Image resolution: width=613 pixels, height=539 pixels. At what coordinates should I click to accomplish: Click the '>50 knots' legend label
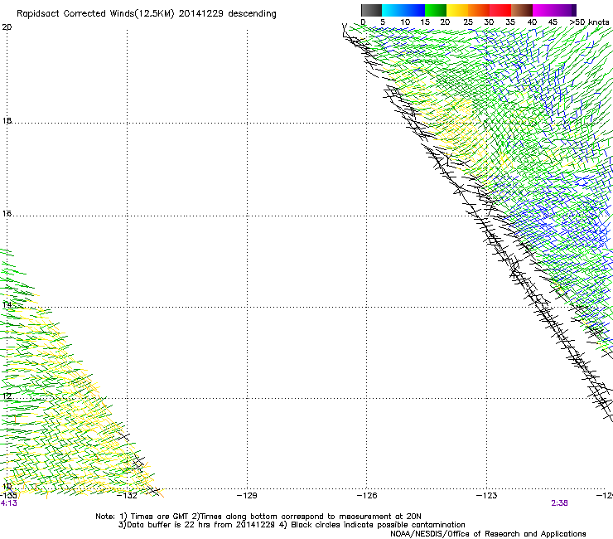point(590,22)
